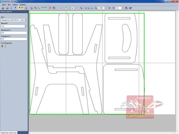
Task: Select second output method button under Способ вывода
Action: [5, 46]
